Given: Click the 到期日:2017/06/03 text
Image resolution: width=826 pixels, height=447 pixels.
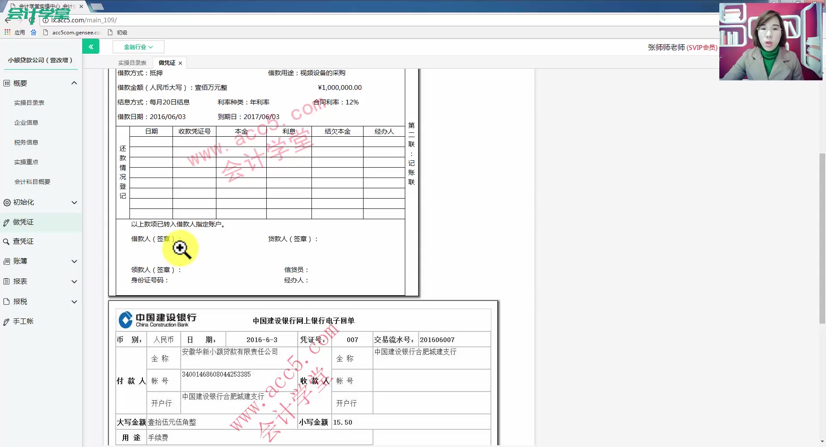Looking at the screenshot, I should click(249, 117).
